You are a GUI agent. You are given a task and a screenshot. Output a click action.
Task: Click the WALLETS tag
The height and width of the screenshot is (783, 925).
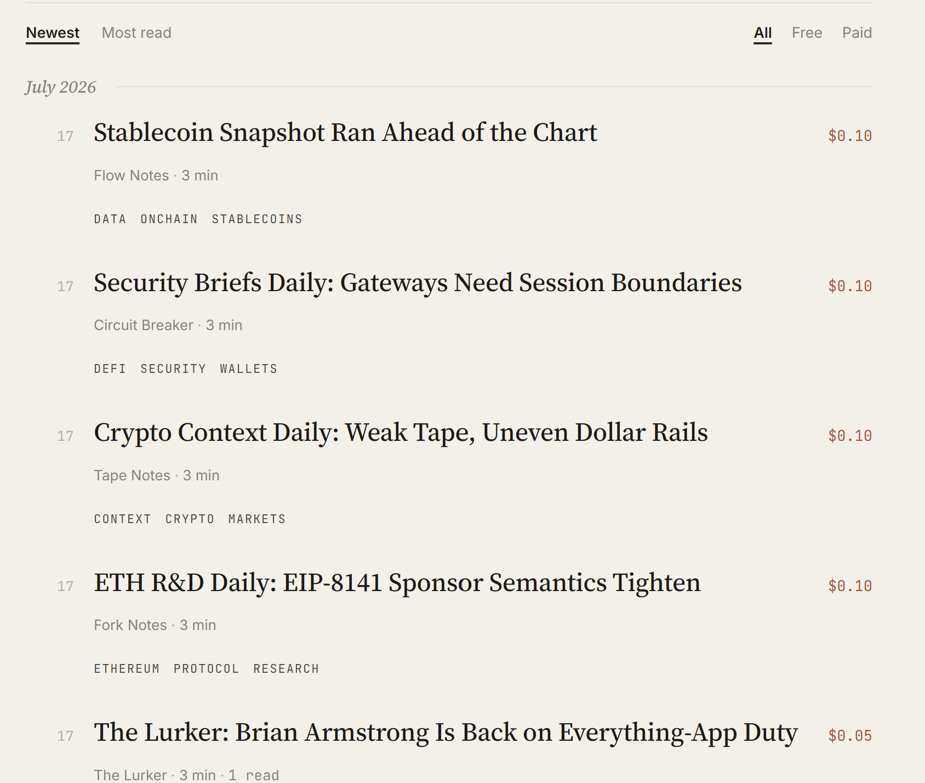click(x=249, y=369)
